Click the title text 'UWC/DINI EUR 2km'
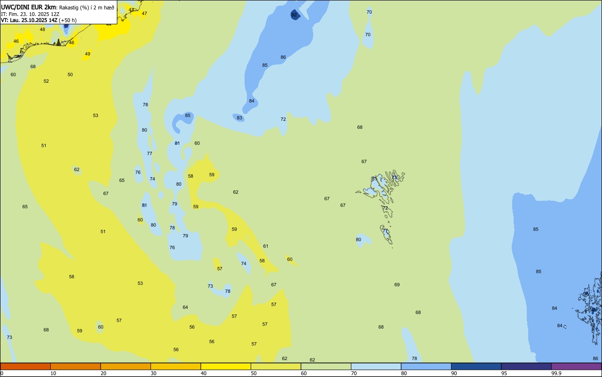Viewport: 602px width, 377px height. click(29, 7)
